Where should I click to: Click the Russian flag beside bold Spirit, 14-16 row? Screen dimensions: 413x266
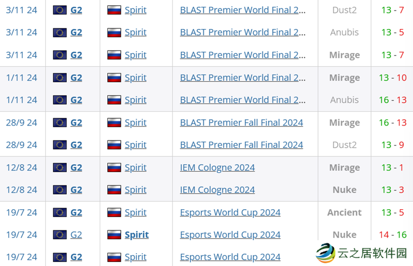coord(114,235)
